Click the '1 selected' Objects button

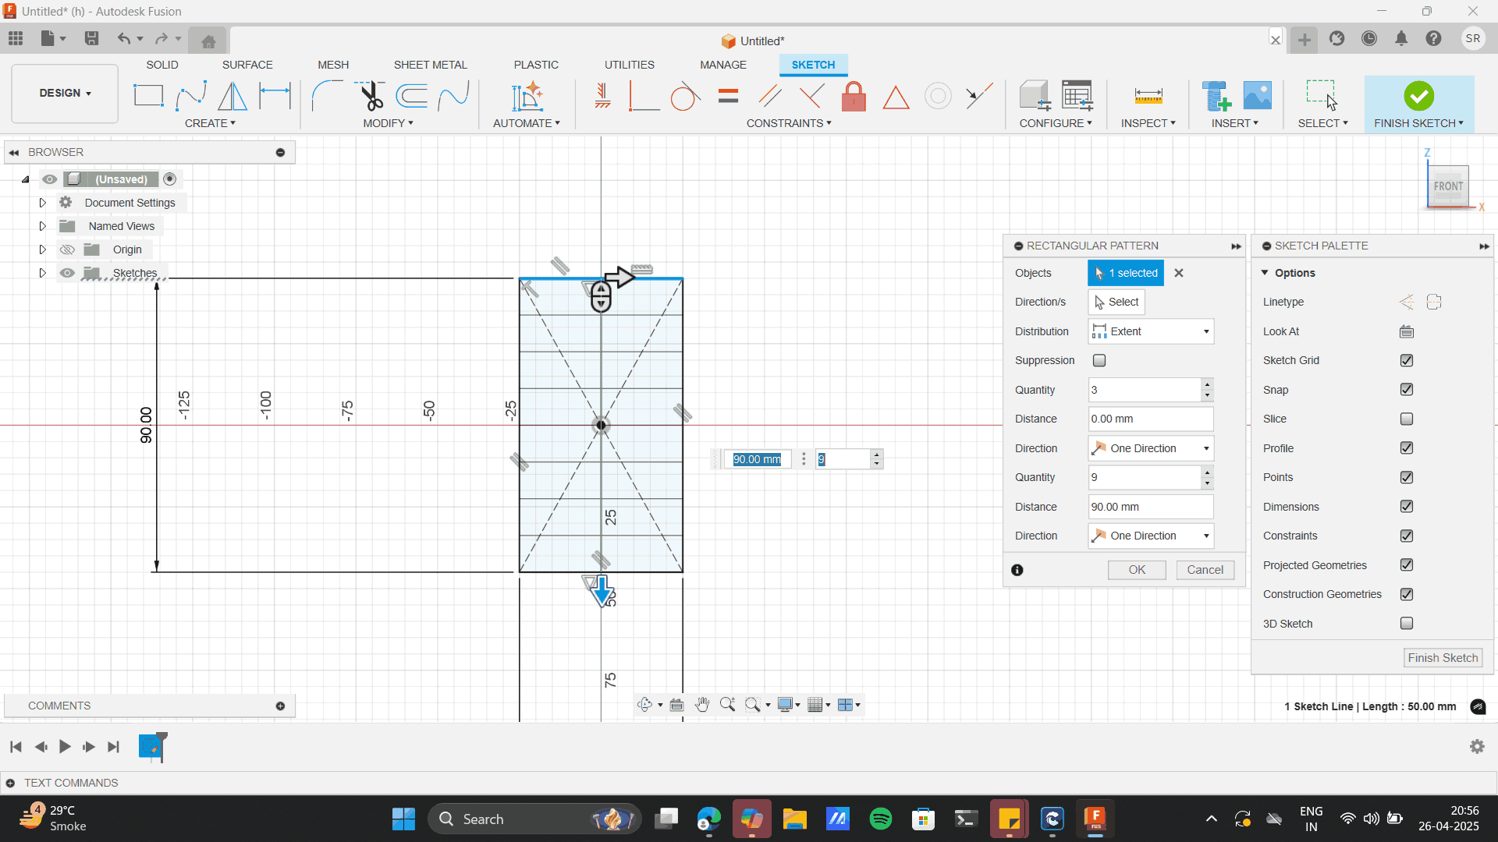(1126, 273)
